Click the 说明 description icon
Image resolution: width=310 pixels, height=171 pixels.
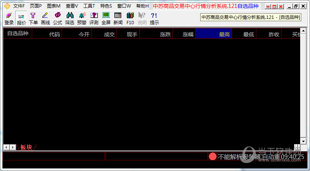142,19
